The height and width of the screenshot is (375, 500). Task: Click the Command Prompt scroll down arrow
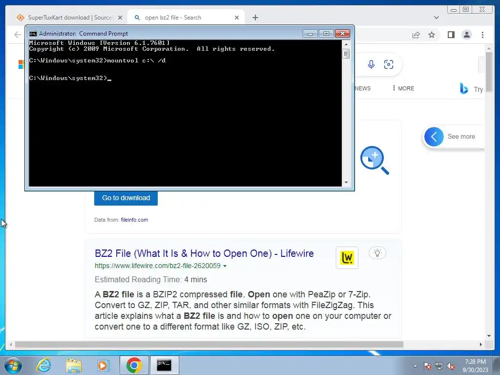(346, 183)
